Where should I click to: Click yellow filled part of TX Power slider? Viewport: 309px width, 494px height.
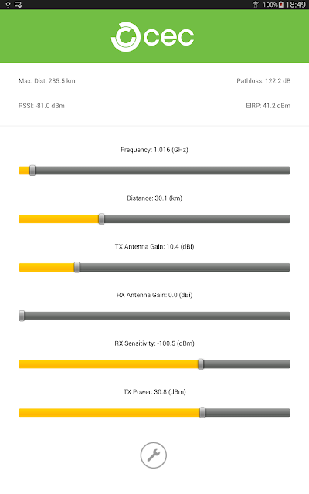click(x=109, y=413)
